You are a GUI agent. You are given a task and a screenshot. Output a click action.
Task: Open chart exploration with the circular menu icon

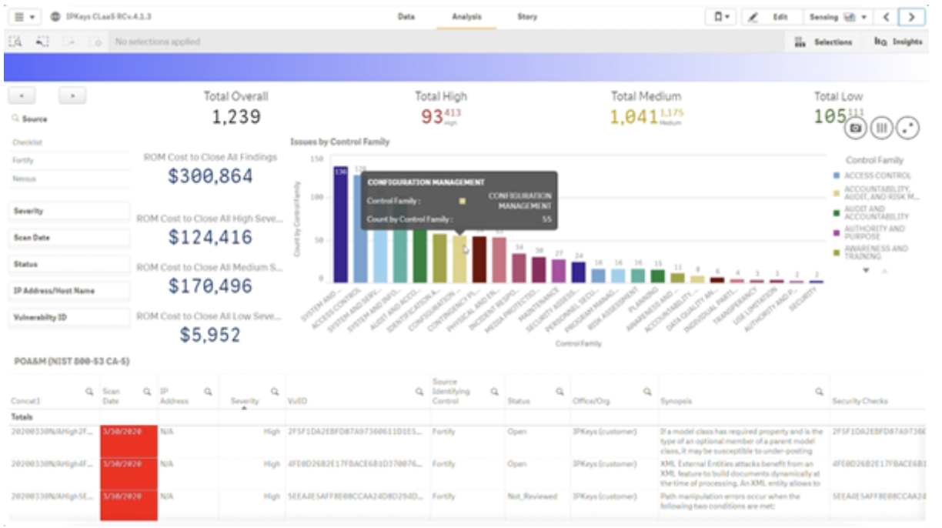(x=907, y=128)
